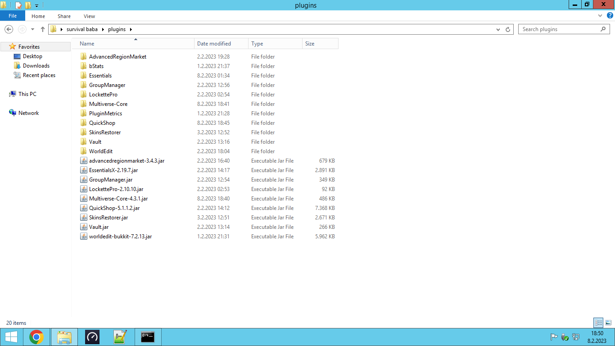This screenshot has height=346, width=615.
Task: Select the SkinsRestorer folder icon
Action: [x=84, y=132]
